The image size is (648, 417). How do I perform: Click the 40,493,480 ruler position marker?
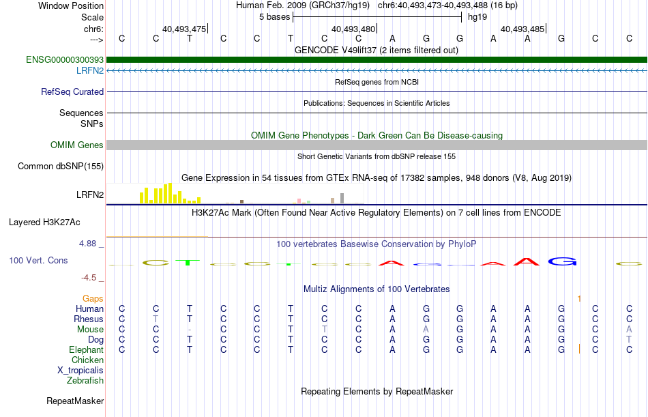(354, 29)
